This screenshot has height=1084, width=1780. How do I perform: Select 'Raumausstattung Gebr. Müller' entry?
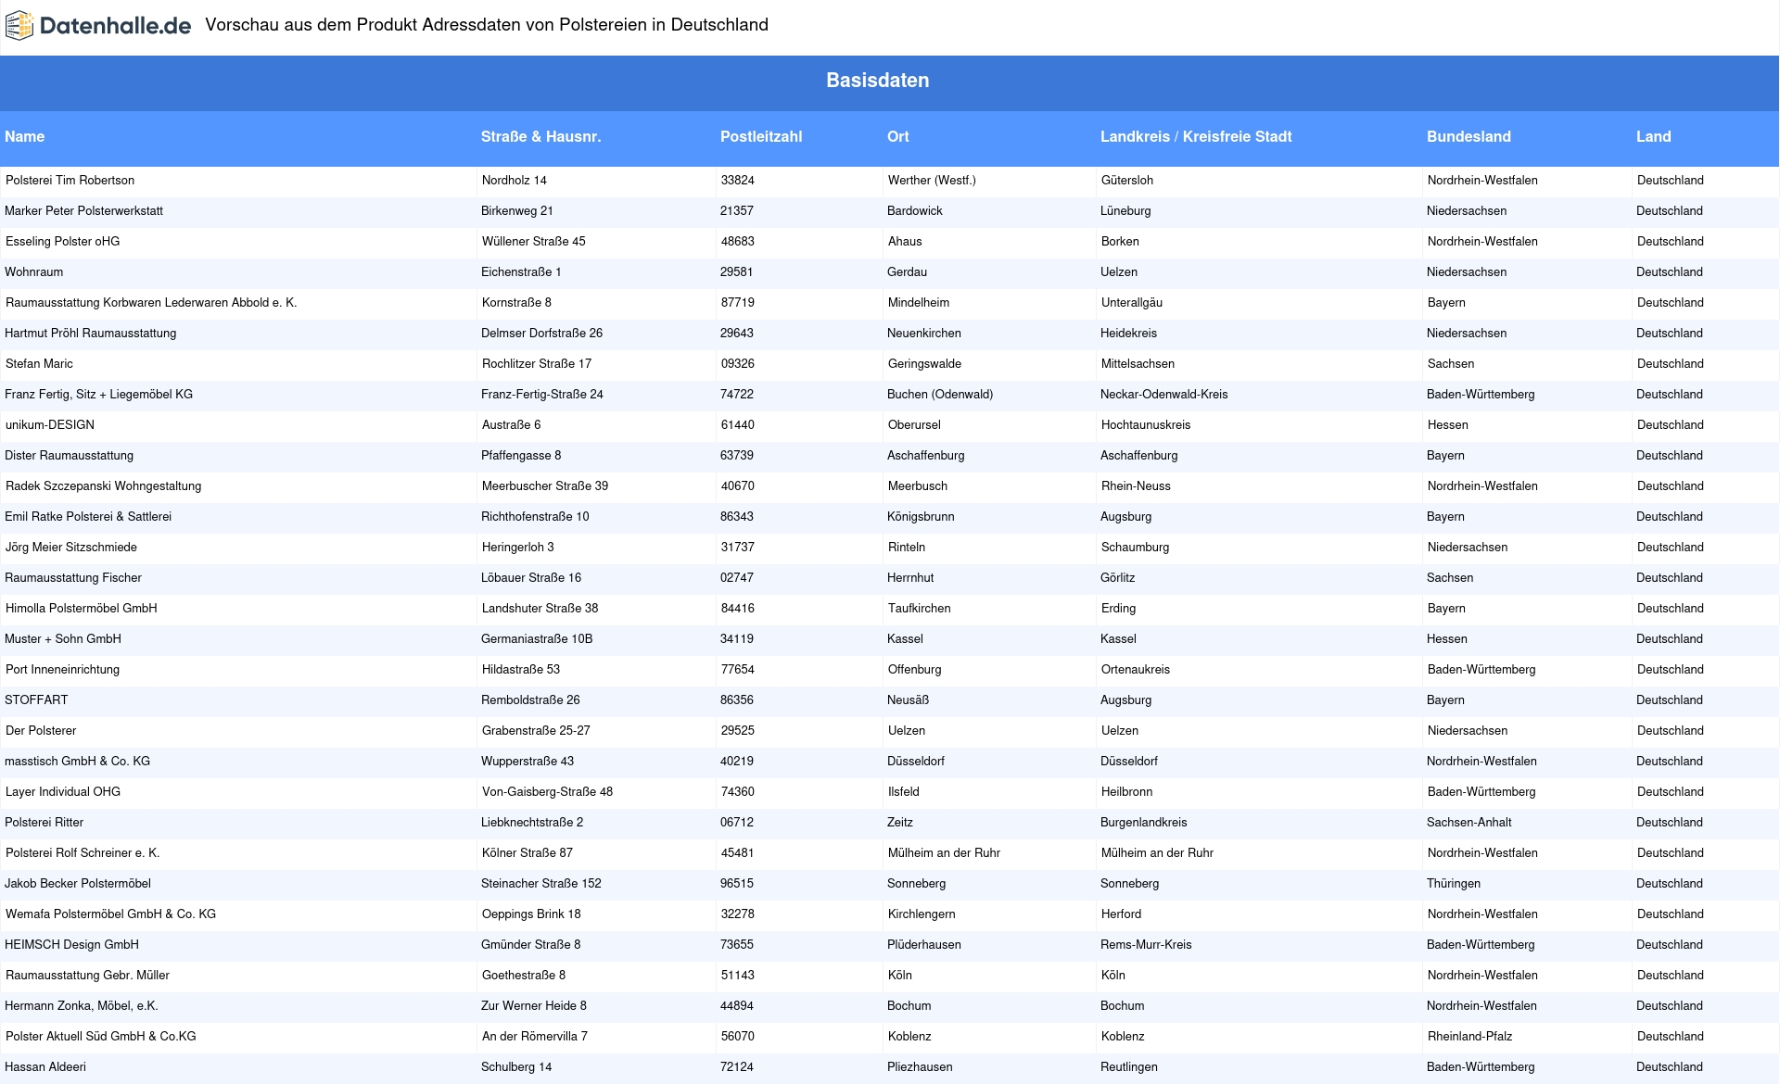click(x=87, y=976)
